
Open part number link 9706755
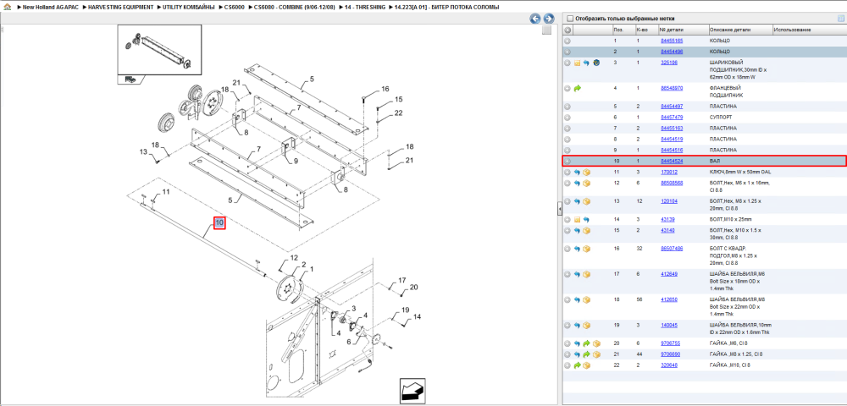pos(670,343)
